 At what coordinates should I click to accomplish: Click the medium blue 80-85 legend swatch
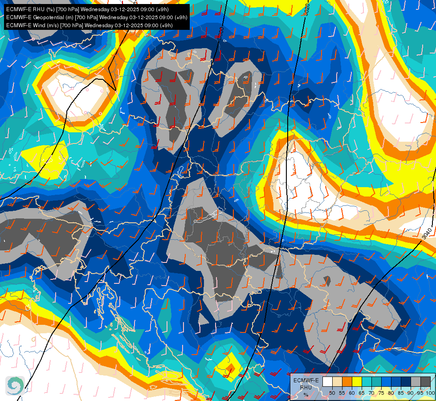point(396,381)
